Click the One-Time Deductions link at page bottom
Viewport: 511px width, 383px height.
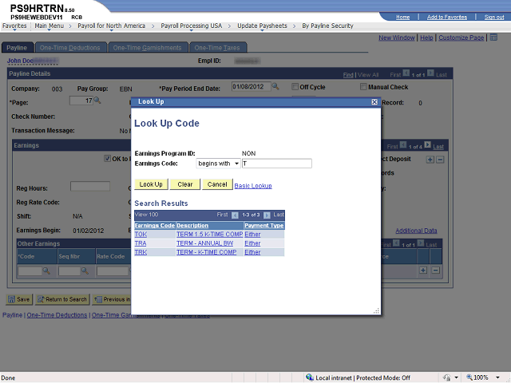pyautogui.click(x=57, y=315)
